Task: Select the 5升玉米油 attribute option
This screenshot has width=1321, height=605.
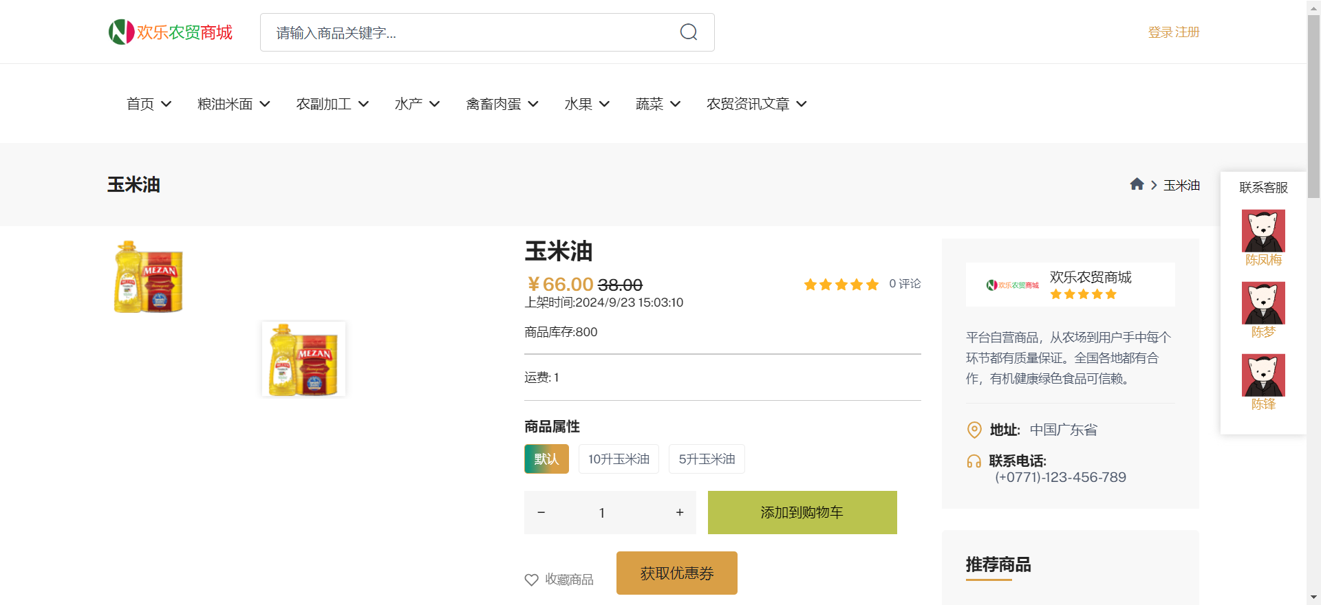Action: 707,459
